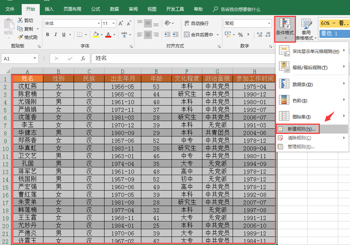The width and height of the screenshot is (350, 245).
Task: Apply the yellow fill color bucket
Action: (96, 35)
